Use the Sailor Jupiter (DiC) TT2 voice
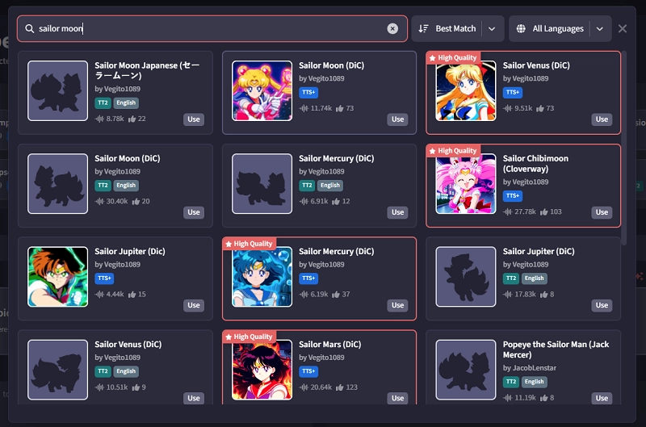This screenshot has width=646, height=427. tap(602, 305)
